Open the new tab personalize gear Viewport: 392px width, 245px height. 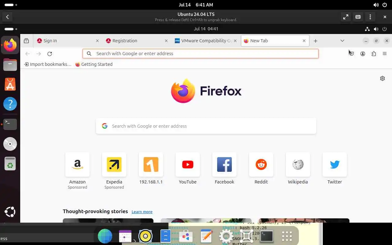(x=383, y=78)
